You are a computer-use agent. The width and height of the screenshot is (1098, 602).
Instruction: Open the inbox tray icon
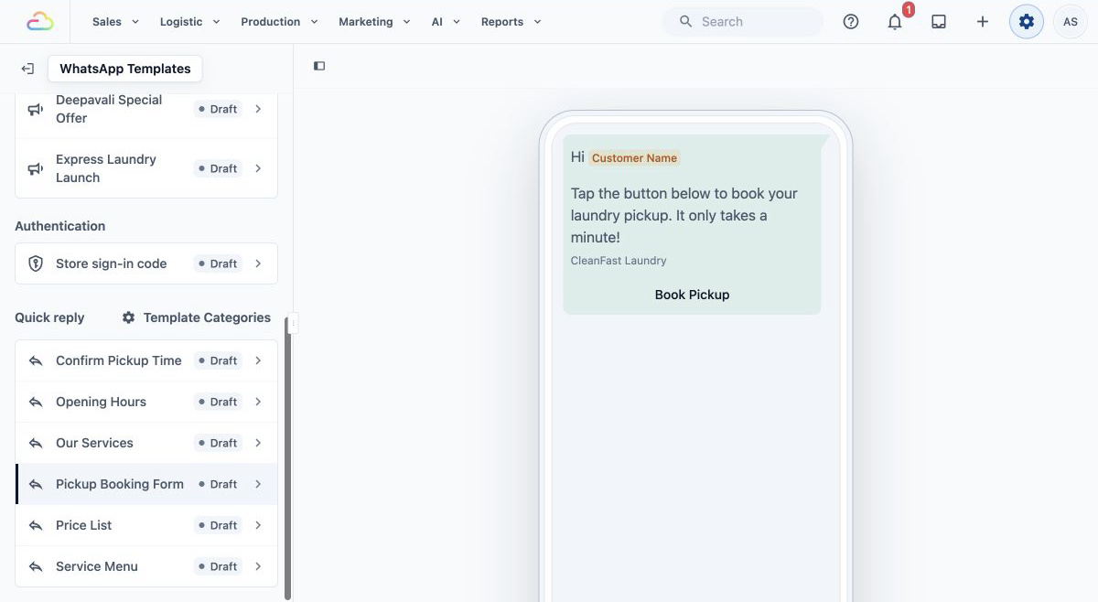[939, 22]
